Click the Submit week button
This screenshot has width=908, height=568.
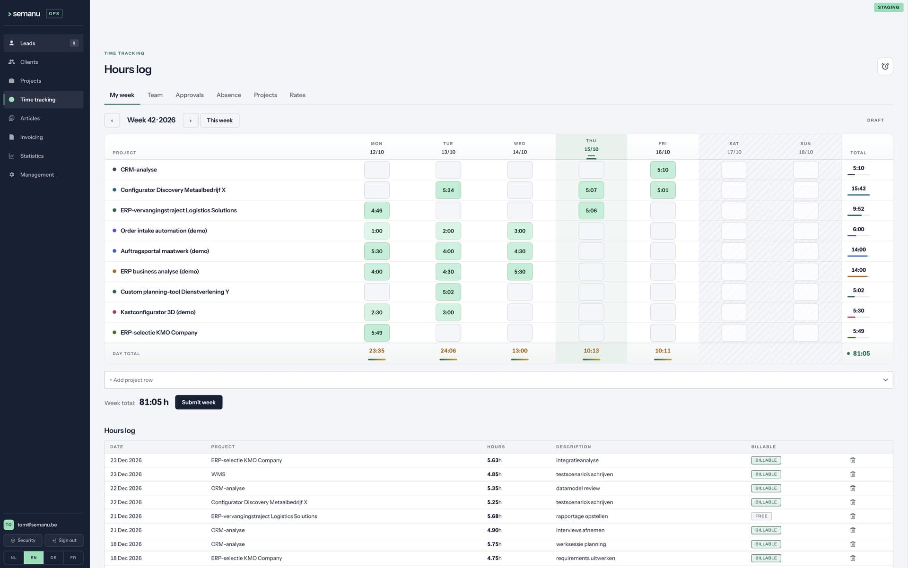(x=199, y=402)
